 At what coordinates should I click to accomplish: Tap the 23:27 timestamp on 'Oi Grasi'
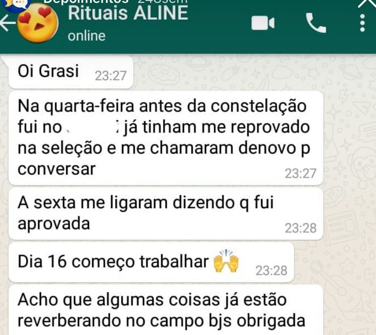coord(111,76)
